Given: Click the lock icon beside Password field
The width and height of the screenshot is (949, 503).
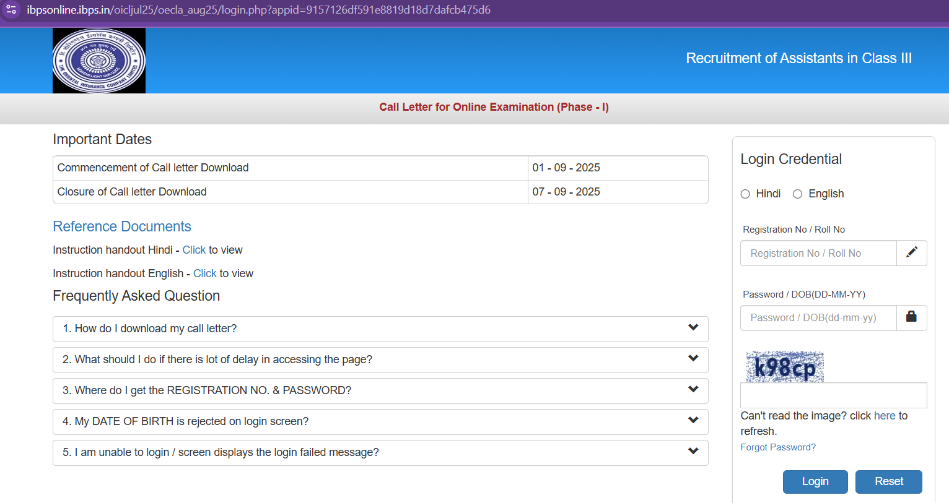Looking at the screenshot, I should point(911,317).
